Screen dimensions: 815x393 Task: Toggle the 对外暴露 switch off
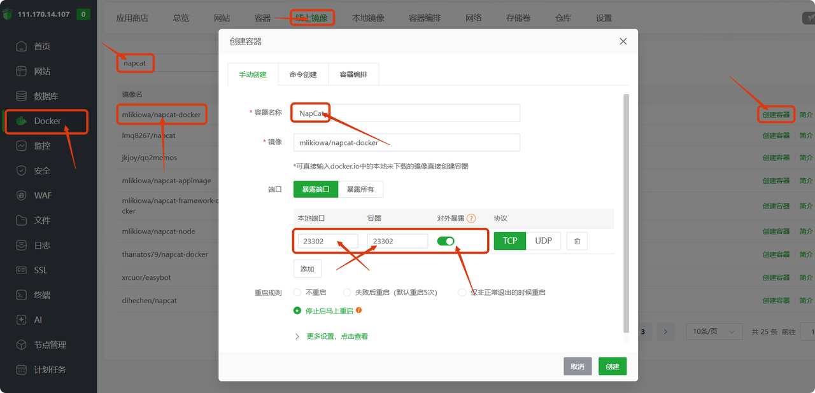[x=446, y=241]
